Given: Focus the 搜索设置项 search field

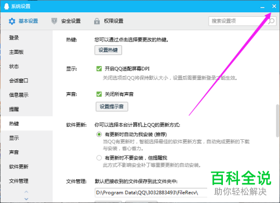Looking at the screenshot, I should [x=242, y=21].
